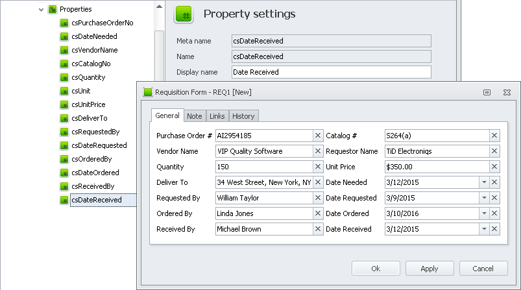Clear the Received By field using X
This screenshot has height=290, width=521.
317,229
